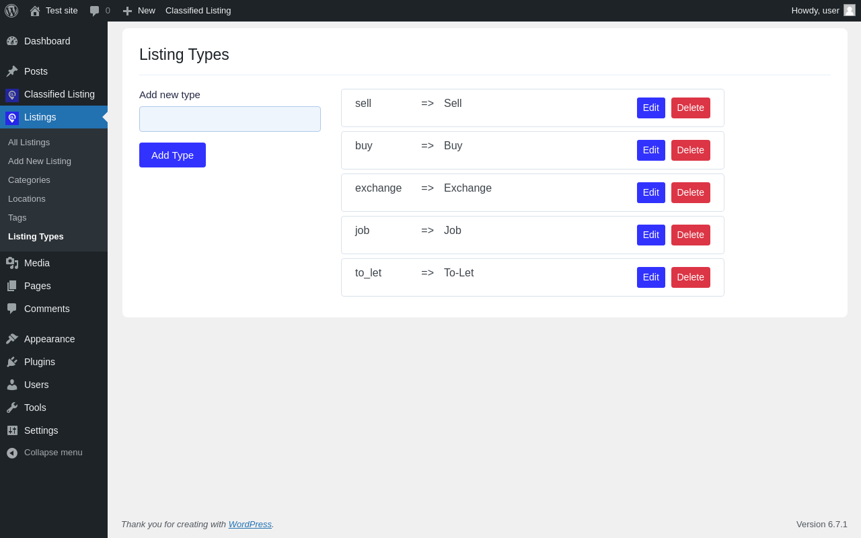Viewport: 861px width, 538px height.
Task: Click the user avatar next to Howdy
Action: coord(850,11)
